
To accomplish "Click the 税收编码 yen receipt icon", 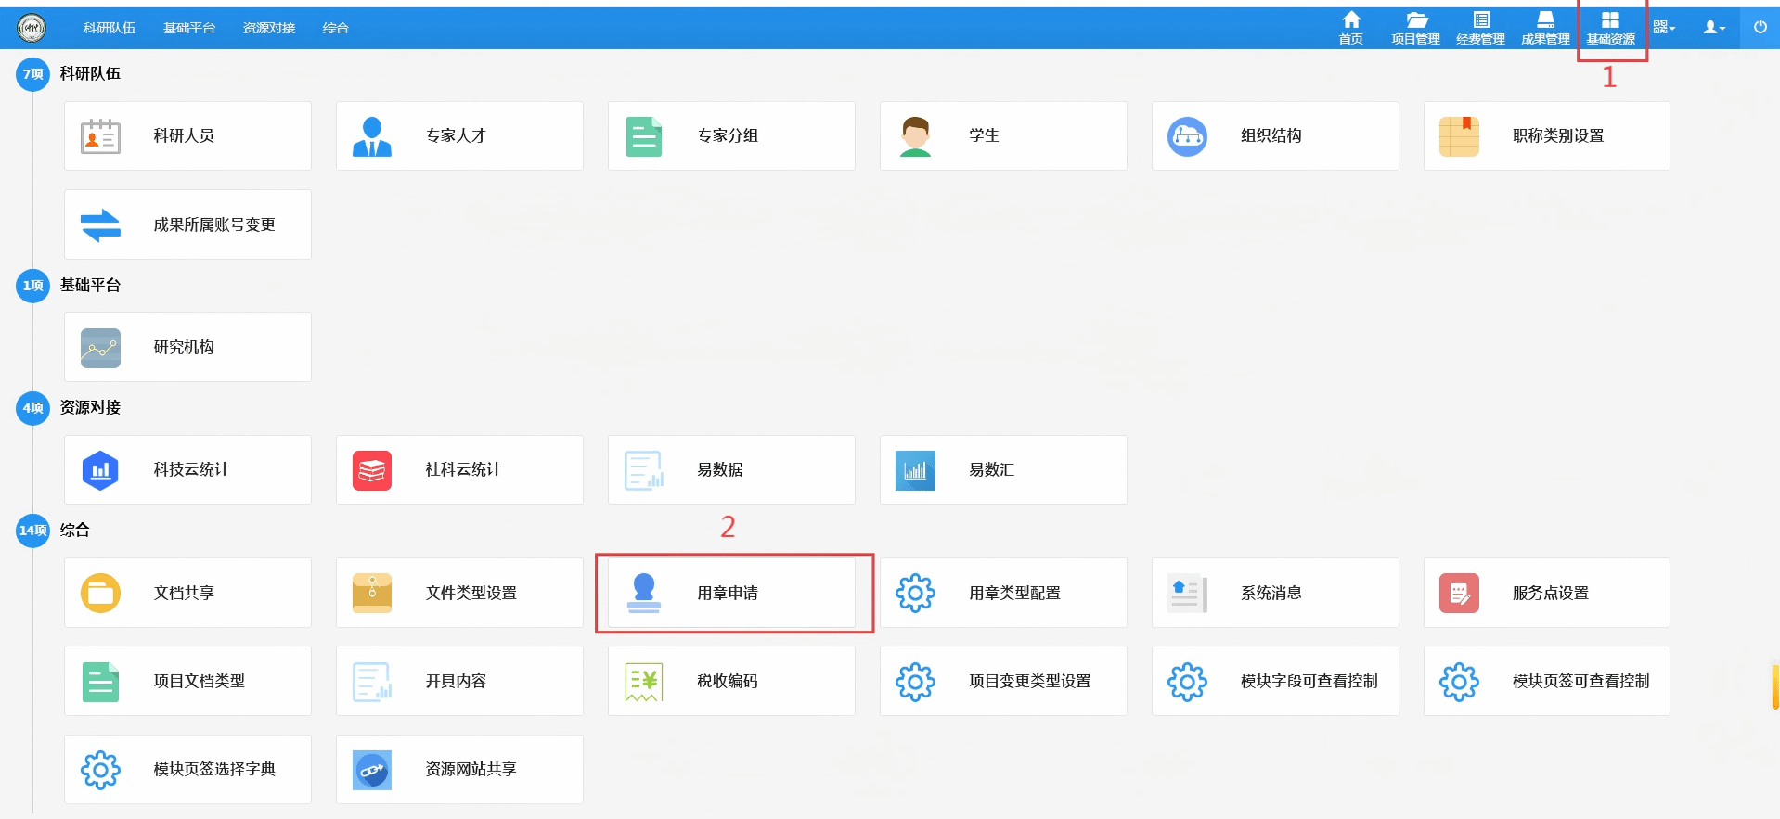I will click(643, 682).
